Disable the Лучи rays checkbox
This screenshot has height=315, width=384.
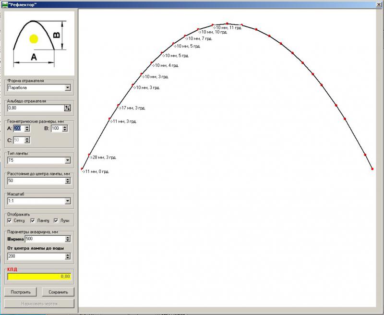tap(56, 221)
